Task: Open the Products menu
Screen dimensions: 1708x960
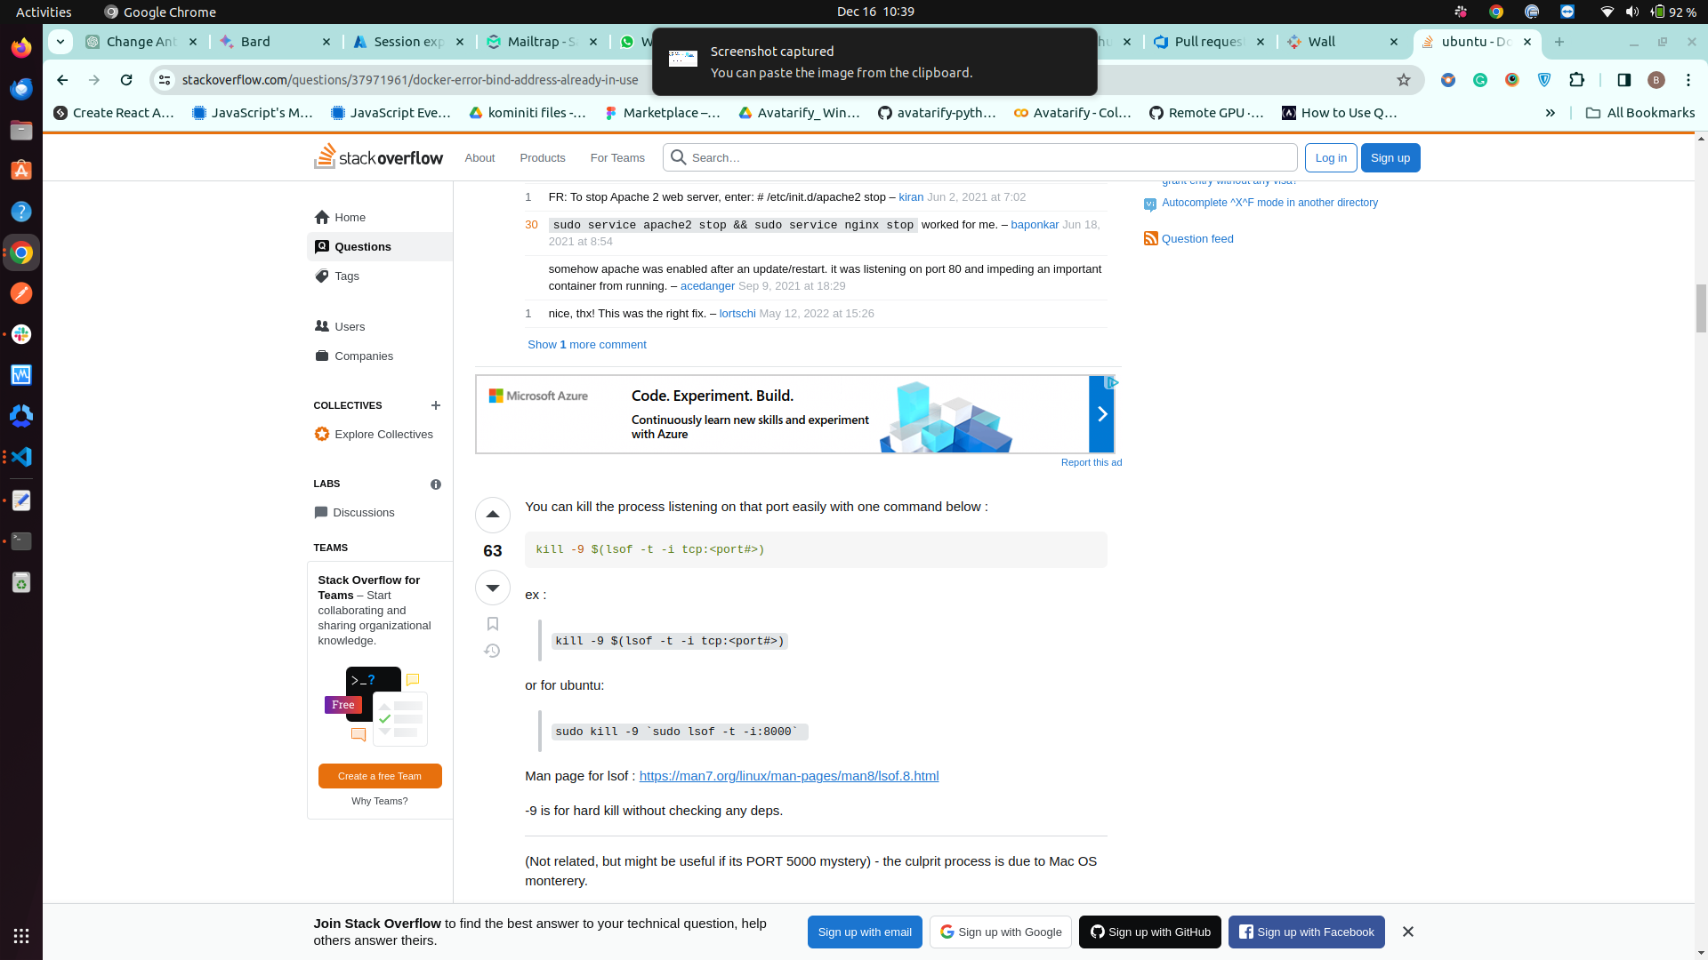Action: [542, 157]
